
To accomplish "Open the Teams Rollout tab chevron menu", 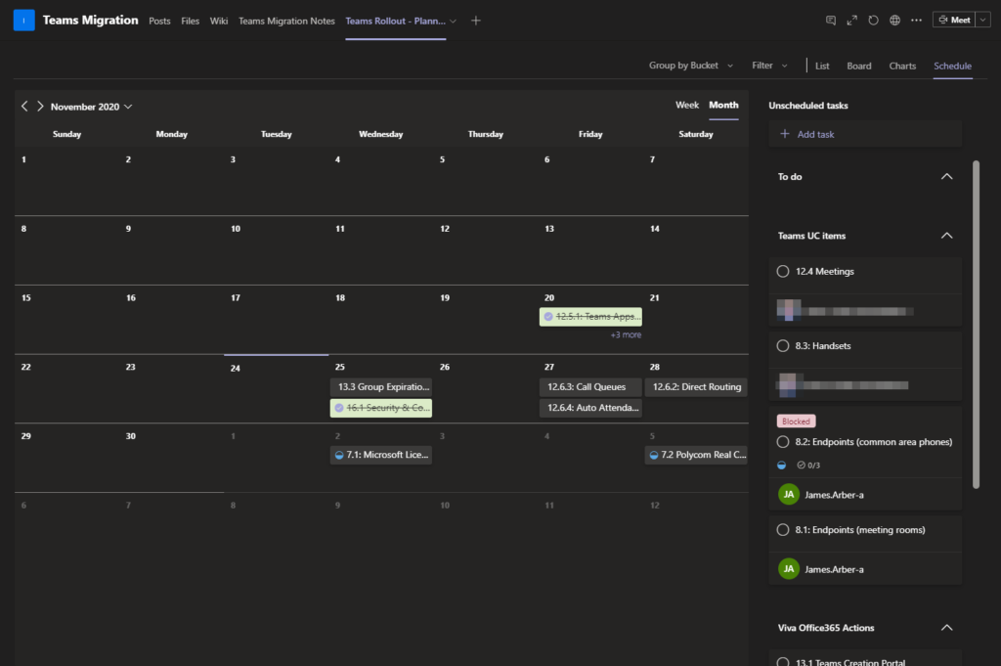I will 453,22.
